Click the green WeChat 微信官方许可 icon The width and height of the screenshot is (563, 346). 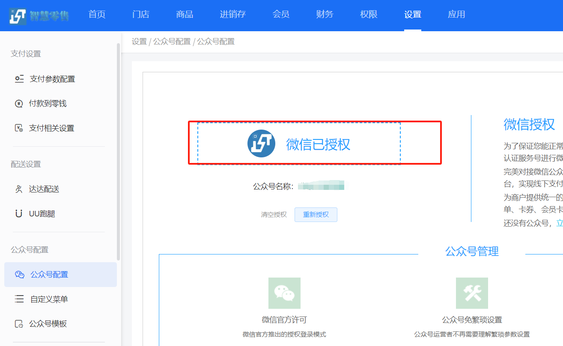284,293
